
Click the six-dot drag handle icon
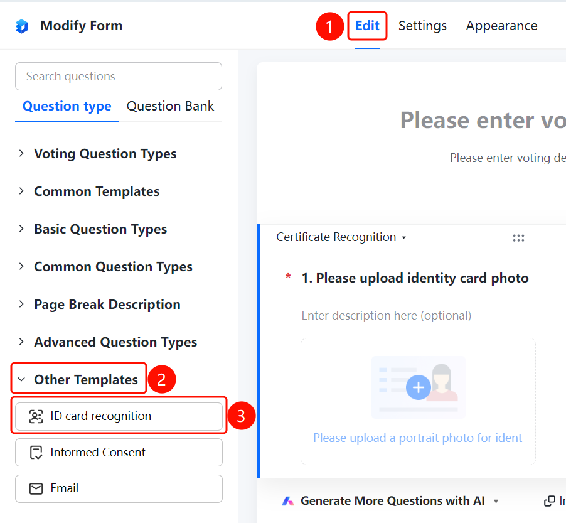[x=518, y=238]
